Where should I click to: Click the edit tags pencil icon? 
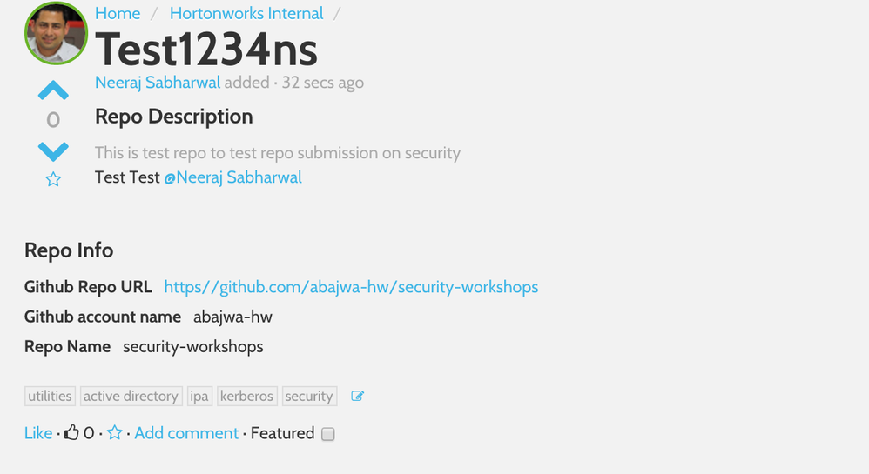pos(357,397)
